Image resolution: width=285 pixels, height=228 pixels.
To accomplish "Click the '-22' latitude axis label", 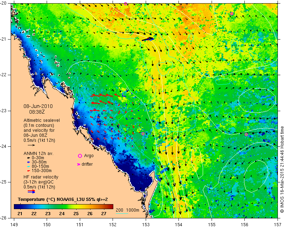I will click(4, 75).
